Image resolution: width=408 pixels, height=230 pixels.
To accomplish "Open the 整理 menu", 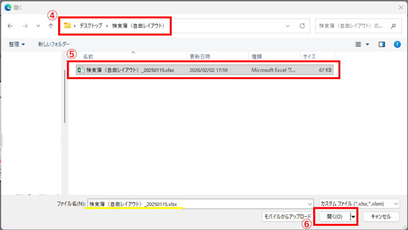I will (17, 44).
